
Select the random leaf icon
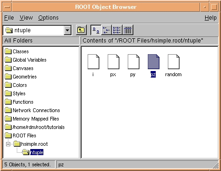[173, 62]
